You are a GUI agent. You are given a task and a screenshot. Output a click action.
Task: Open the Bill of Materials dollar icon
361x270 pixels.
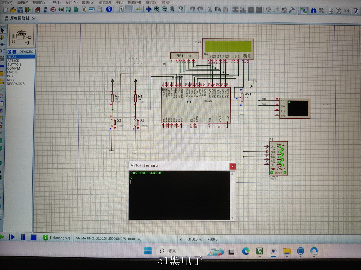tap(84, 9)
